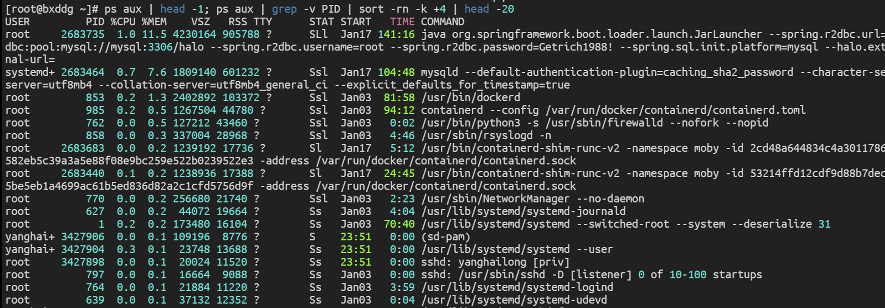885x308 pixels.
Task: Select the mysqld process PID 2683464
Action: (83, 72)
